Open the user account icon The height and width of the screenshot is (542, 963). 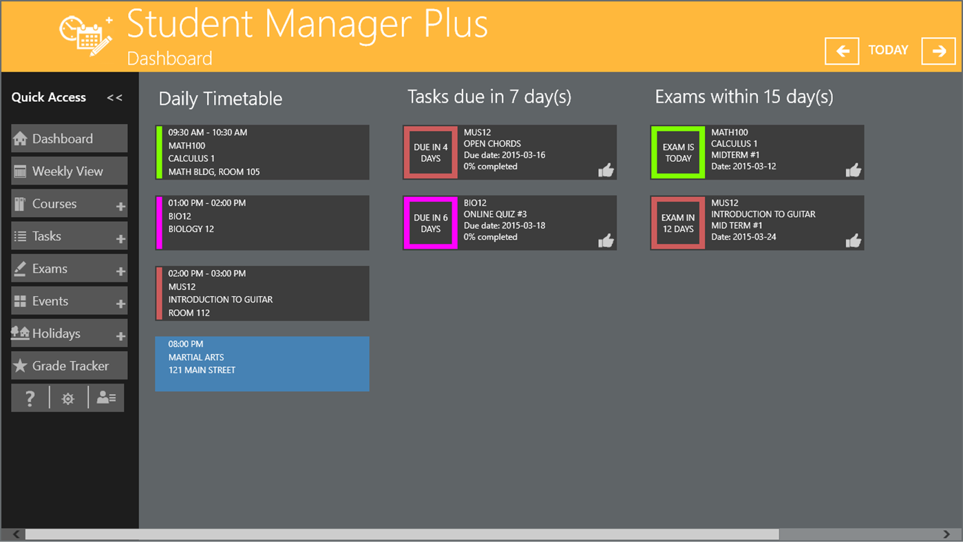105,397
